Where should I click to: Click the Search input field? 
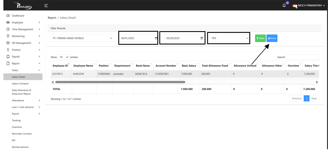tap(303, 57)
